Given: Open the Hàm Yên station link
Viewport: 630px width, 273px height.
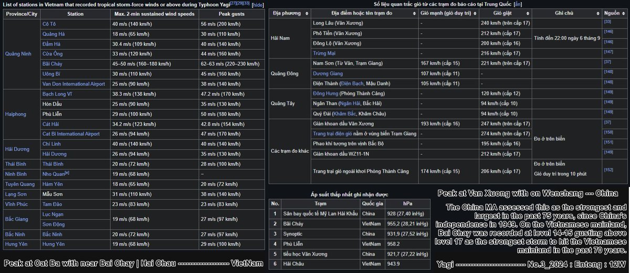Looking at the screenshot, I should point(52,184).
